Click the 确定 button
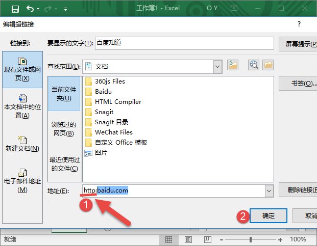The image size is (317, 246). pyautogui.click(x=269, y=216)
